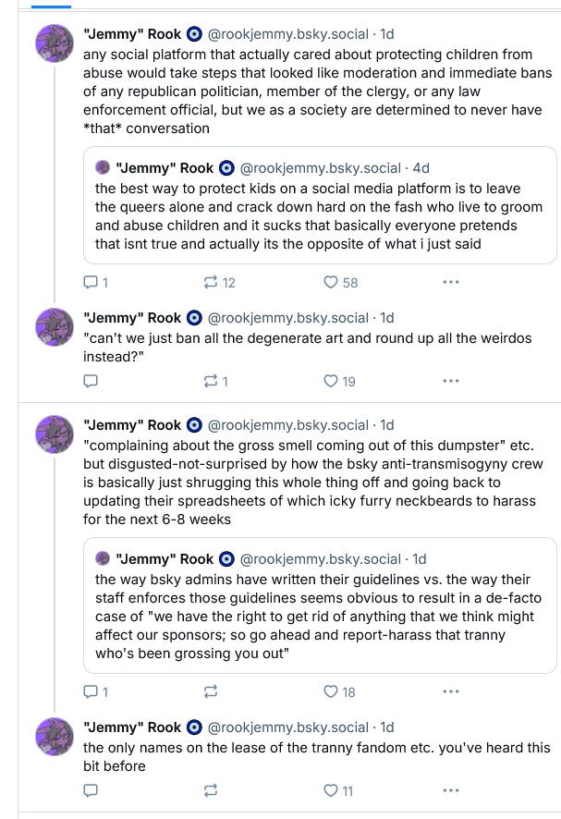Image resolution: width=561 pixels, height=819 pixels.
Task: Repost the post with 12 reposts
Action: 210,282
